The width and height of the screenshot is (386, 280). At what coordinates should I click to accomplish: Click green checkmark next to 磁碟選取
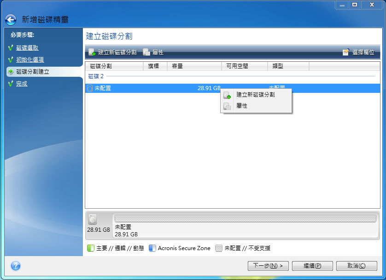point(11,48)
